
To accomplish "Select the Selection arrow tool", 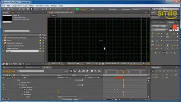I will click(x=5, y=9).
